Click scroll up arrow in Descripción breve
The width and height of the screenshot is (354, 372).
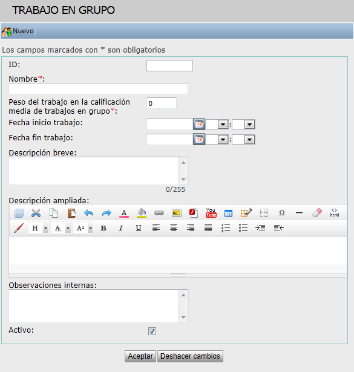[x=183, y=163]
